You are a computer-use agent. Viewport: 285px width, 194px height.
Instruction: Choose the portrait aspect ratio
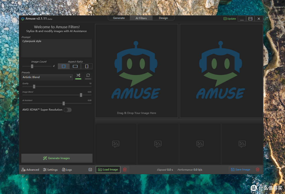click(87, 66)
